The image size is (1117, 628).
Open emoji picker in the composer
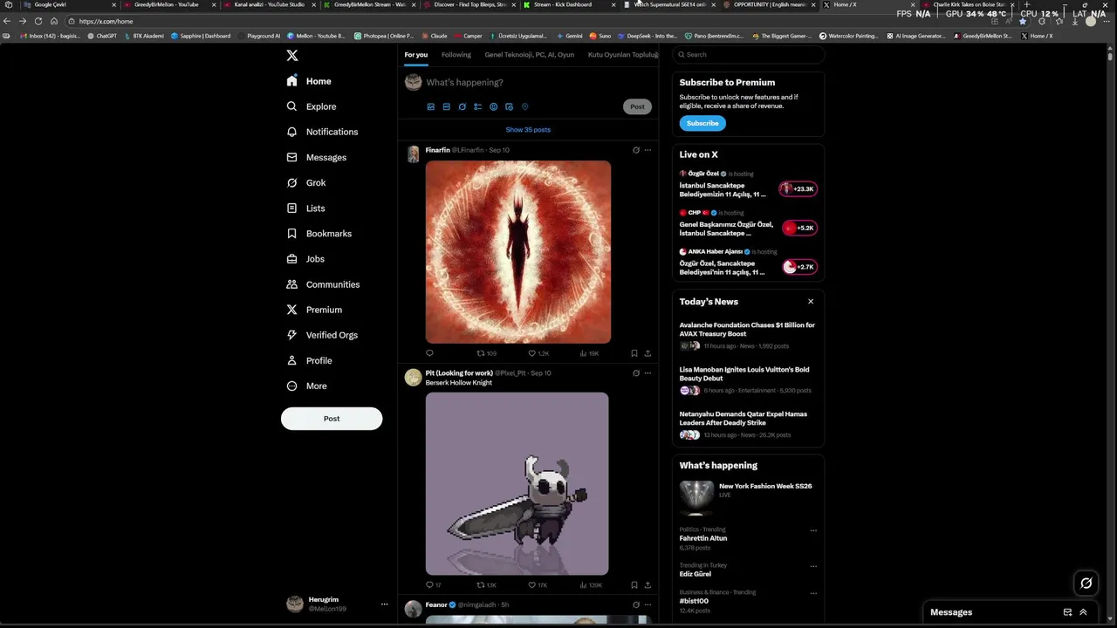(493, 106)
